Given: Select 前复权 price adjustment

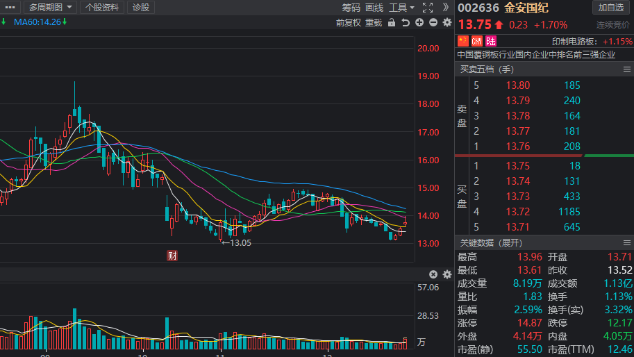Looking at the screenshot, I should [x=348, y=23].
